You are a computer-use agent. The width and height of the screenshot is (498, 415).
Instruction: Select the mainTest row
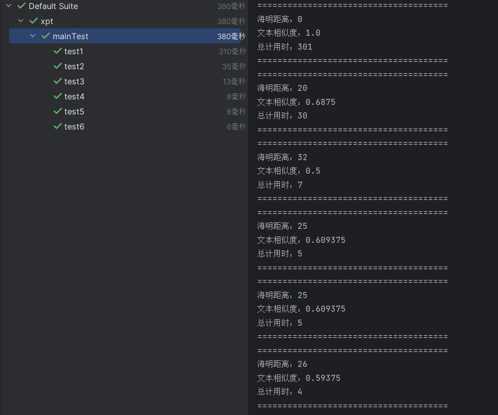pyautogui.click(x=125, y=36)
